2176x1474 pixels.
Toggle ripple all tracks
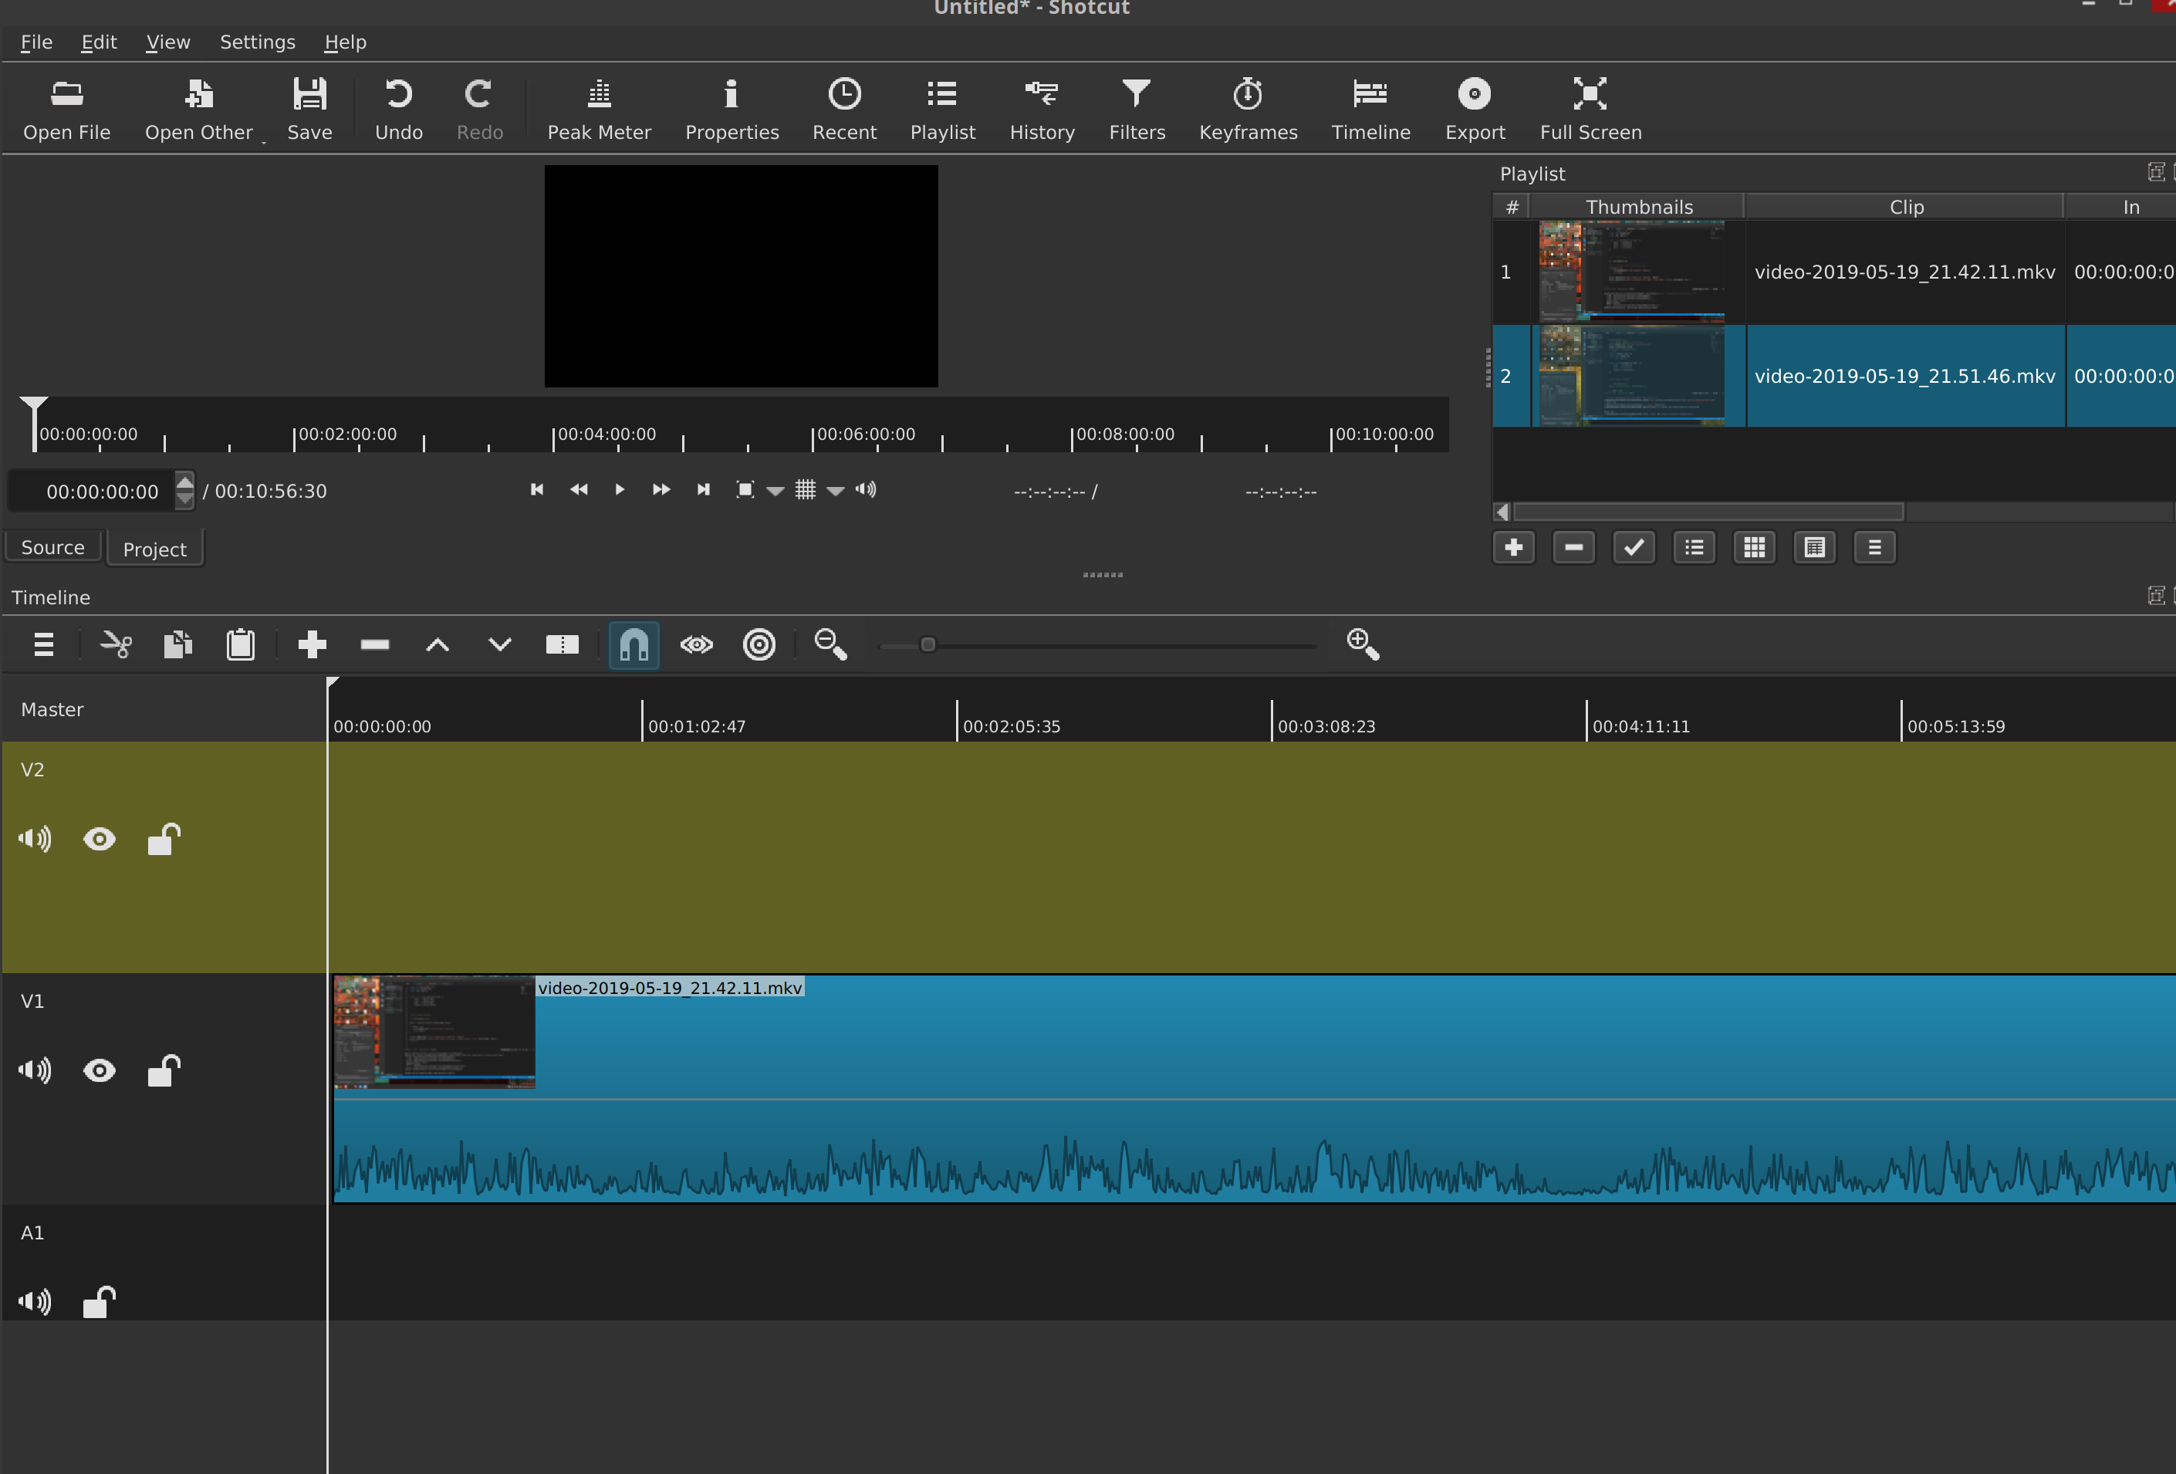point(759,644)
